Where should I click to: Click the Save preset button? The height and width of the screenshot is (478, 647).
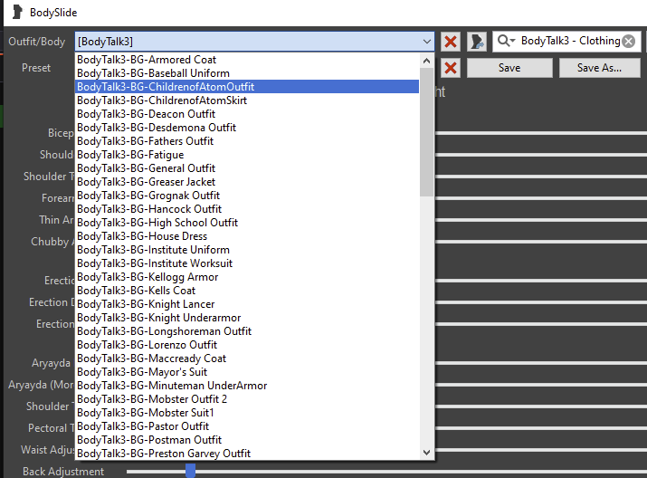click(509, 68)
